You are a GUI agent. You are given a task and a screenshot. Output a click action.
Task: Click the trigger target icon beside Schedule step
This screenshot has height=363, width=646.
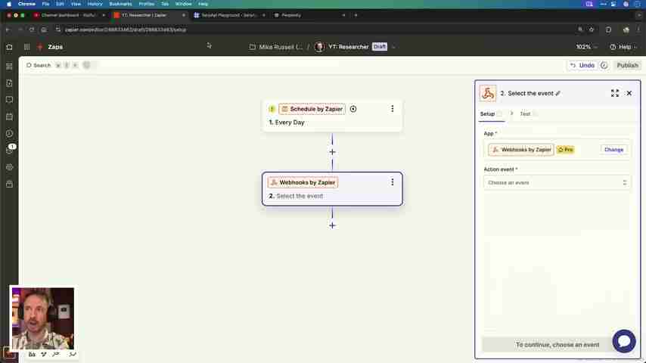353,109
